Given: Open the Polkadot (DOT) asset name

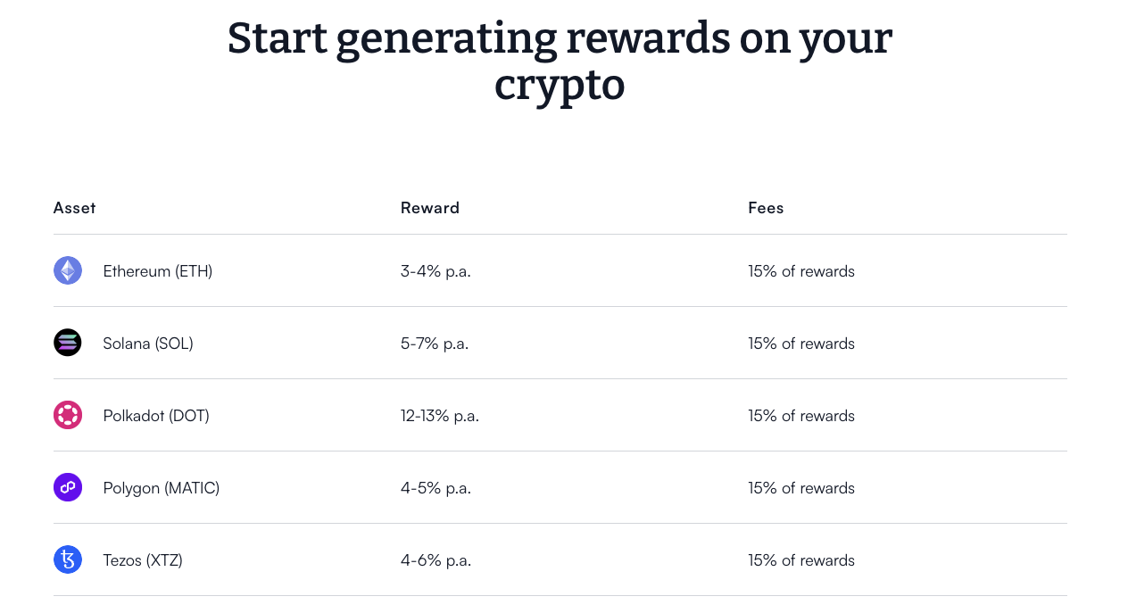Looking at the screenshot, I should [156, 416].
